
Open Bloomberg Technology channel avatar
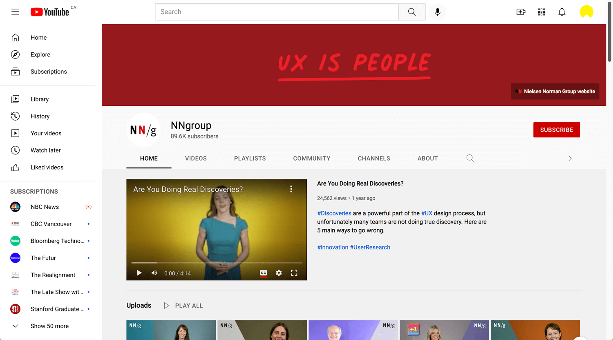point(15,241)
